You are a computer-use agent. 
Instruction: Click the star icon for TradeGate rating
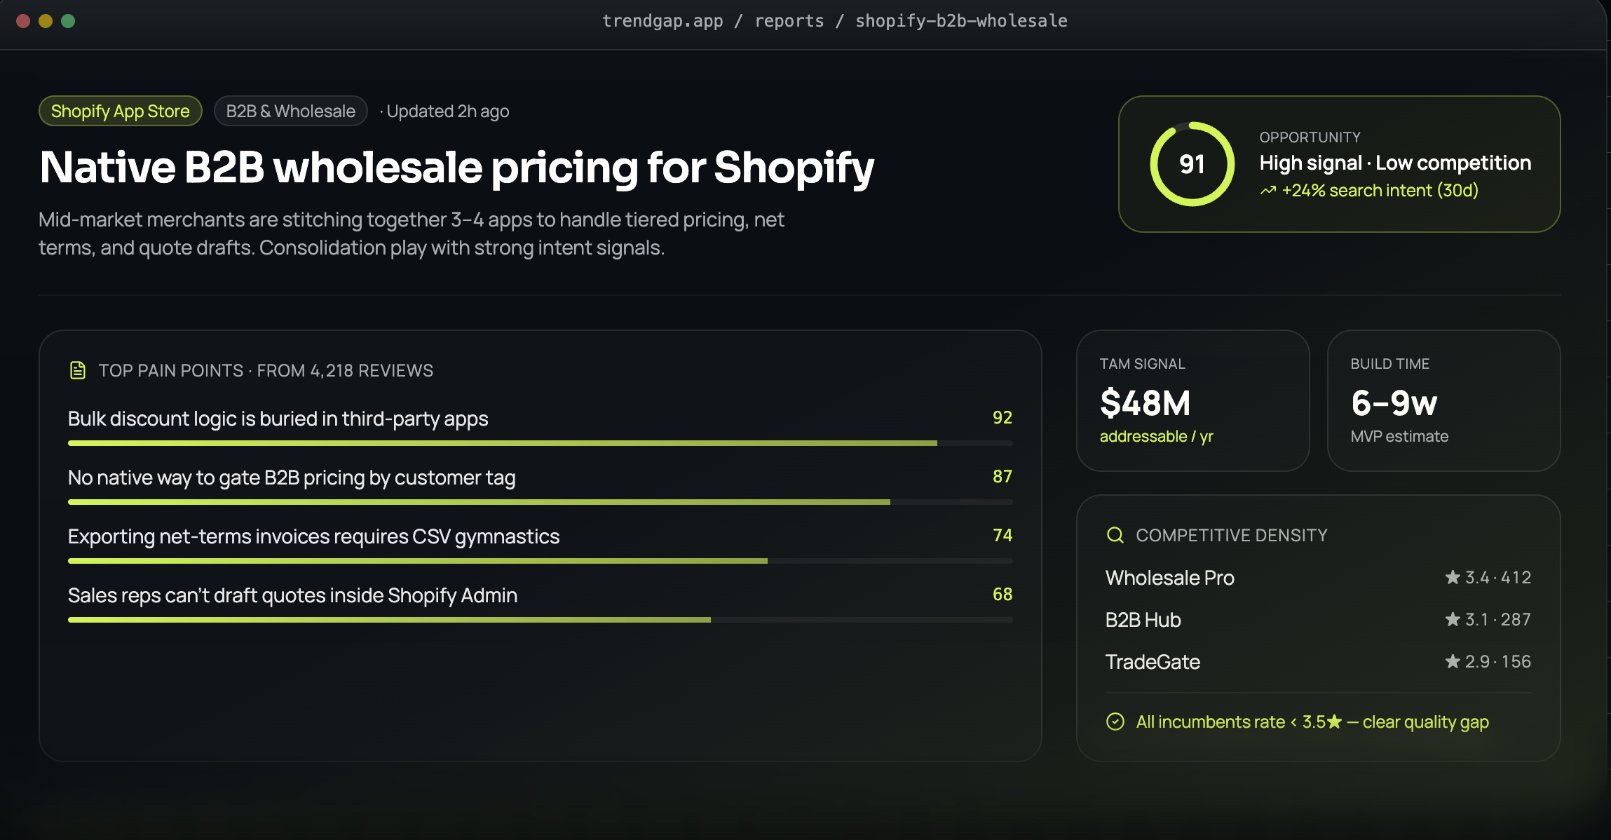tap(1453, 661)
